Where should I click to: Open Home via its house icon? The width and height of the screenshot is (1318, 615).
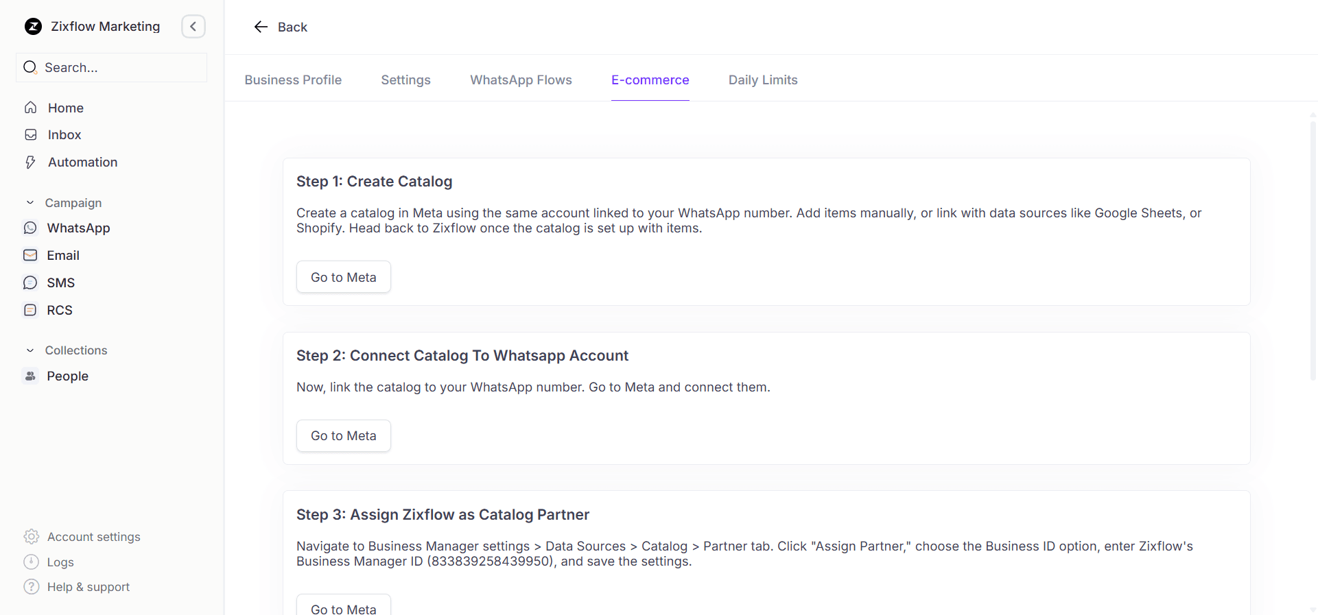(x=31, y=108)
